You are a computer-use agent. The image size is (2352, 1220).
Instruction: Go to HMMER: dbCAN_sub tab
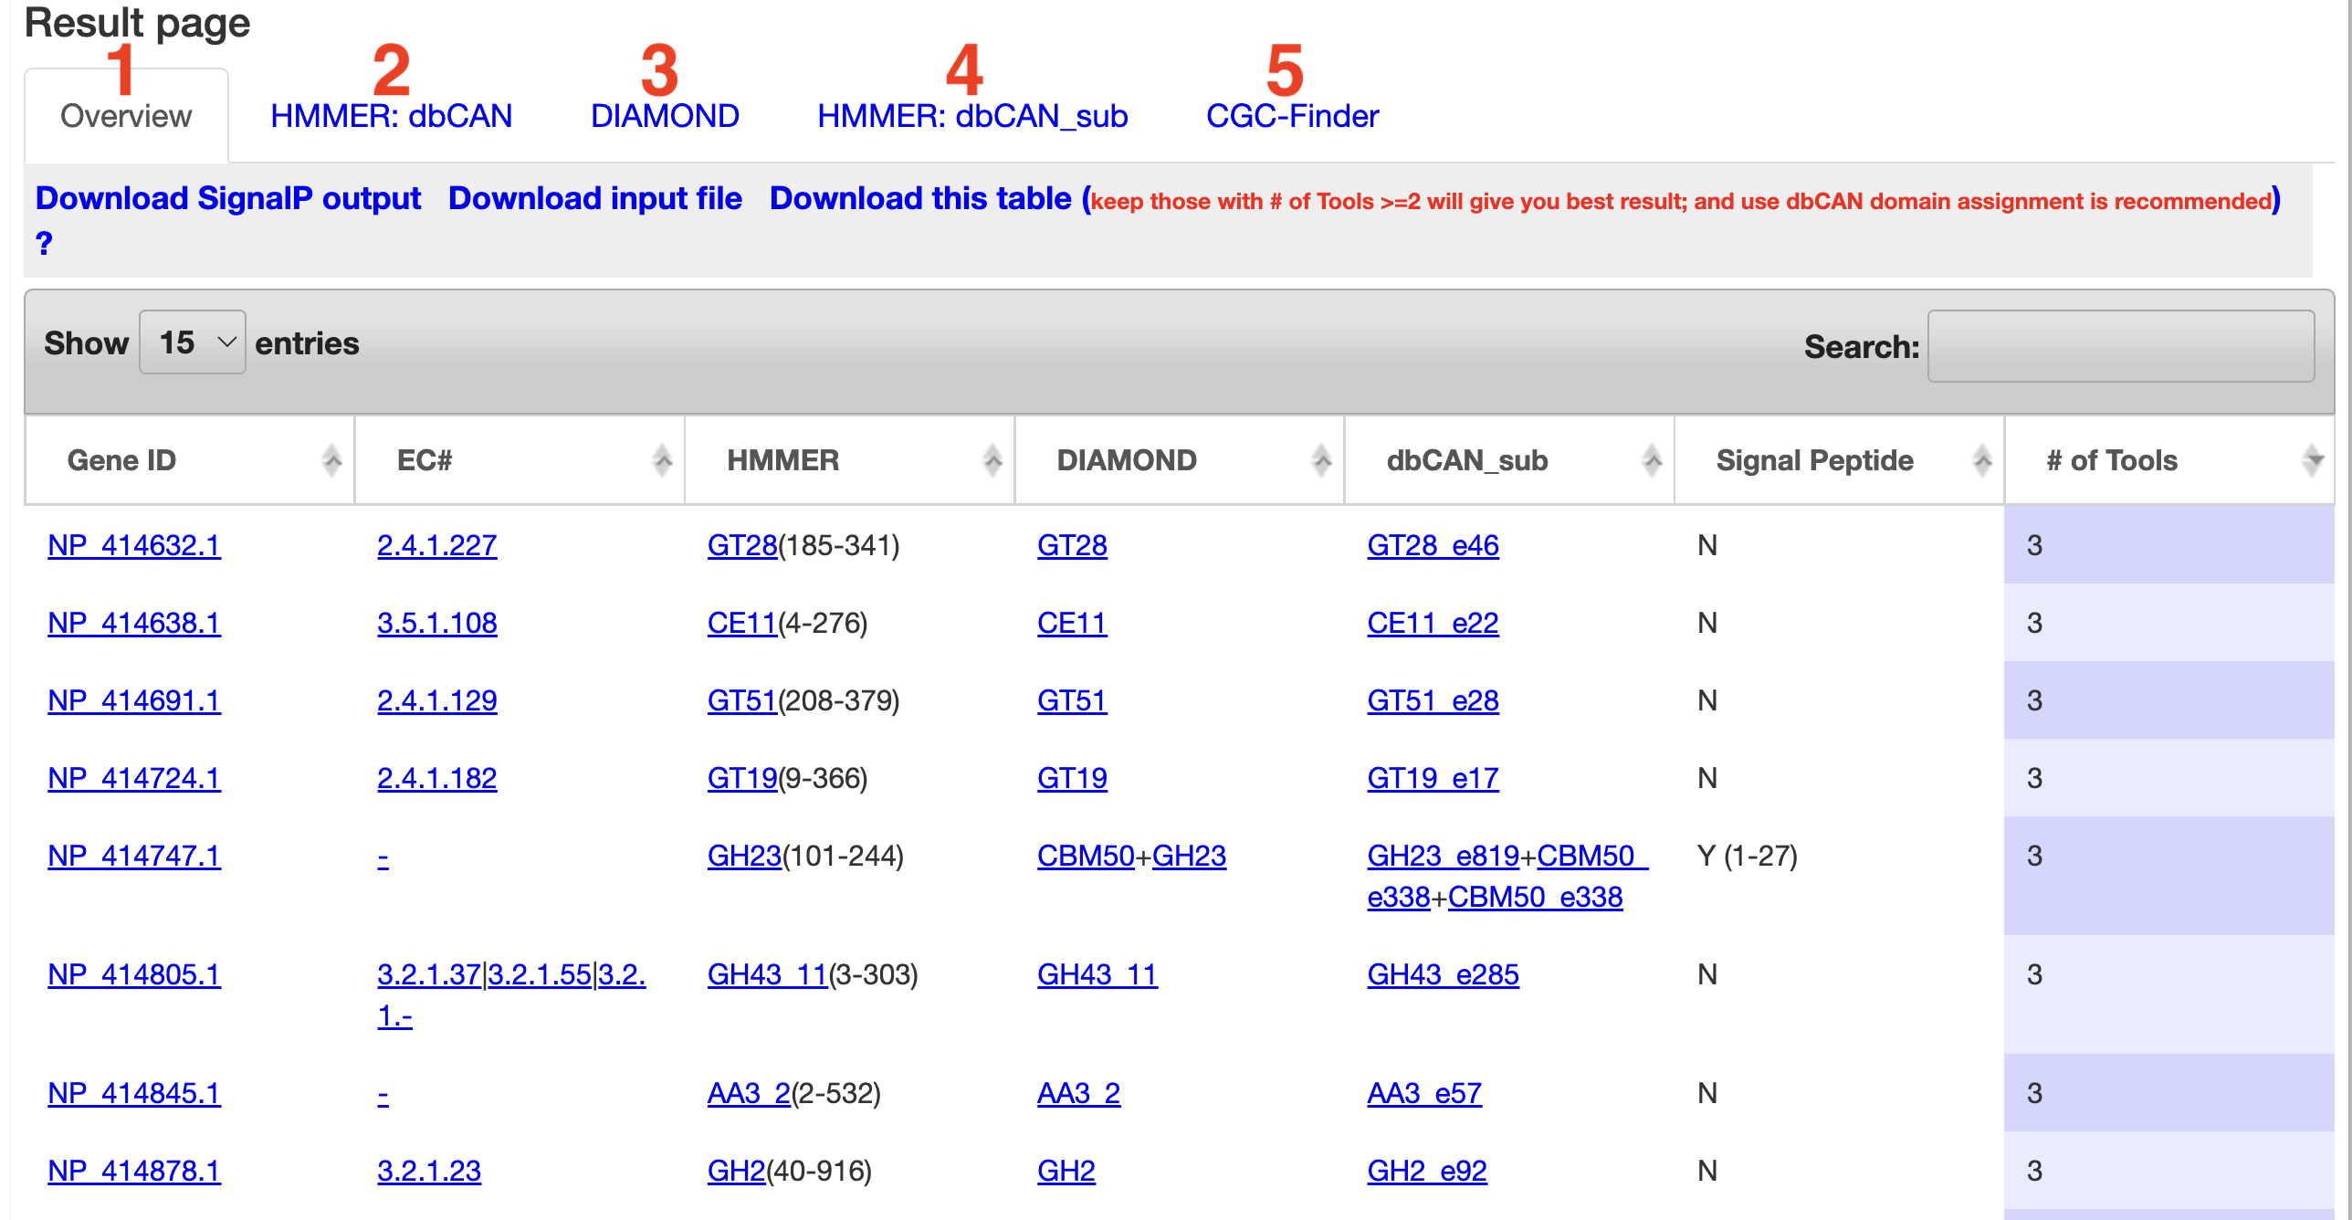(972, 116)
